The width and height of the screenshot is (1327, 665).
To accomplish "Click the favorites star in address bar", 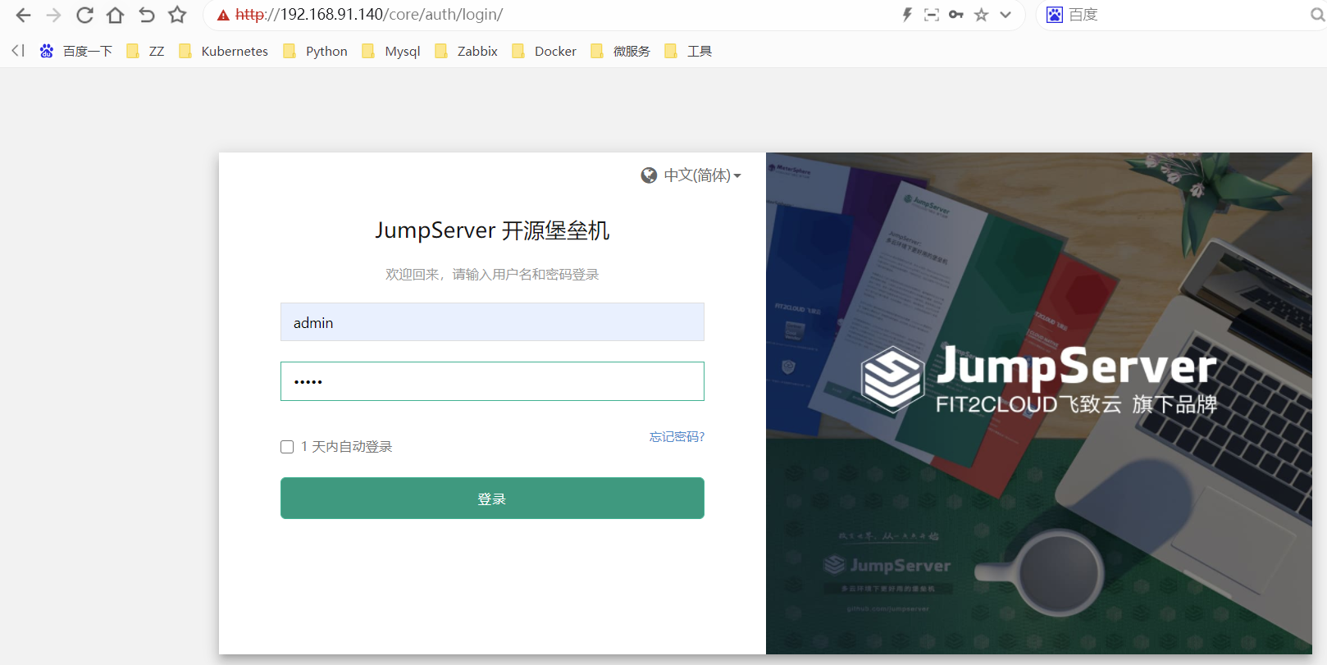I will point(981,15).
